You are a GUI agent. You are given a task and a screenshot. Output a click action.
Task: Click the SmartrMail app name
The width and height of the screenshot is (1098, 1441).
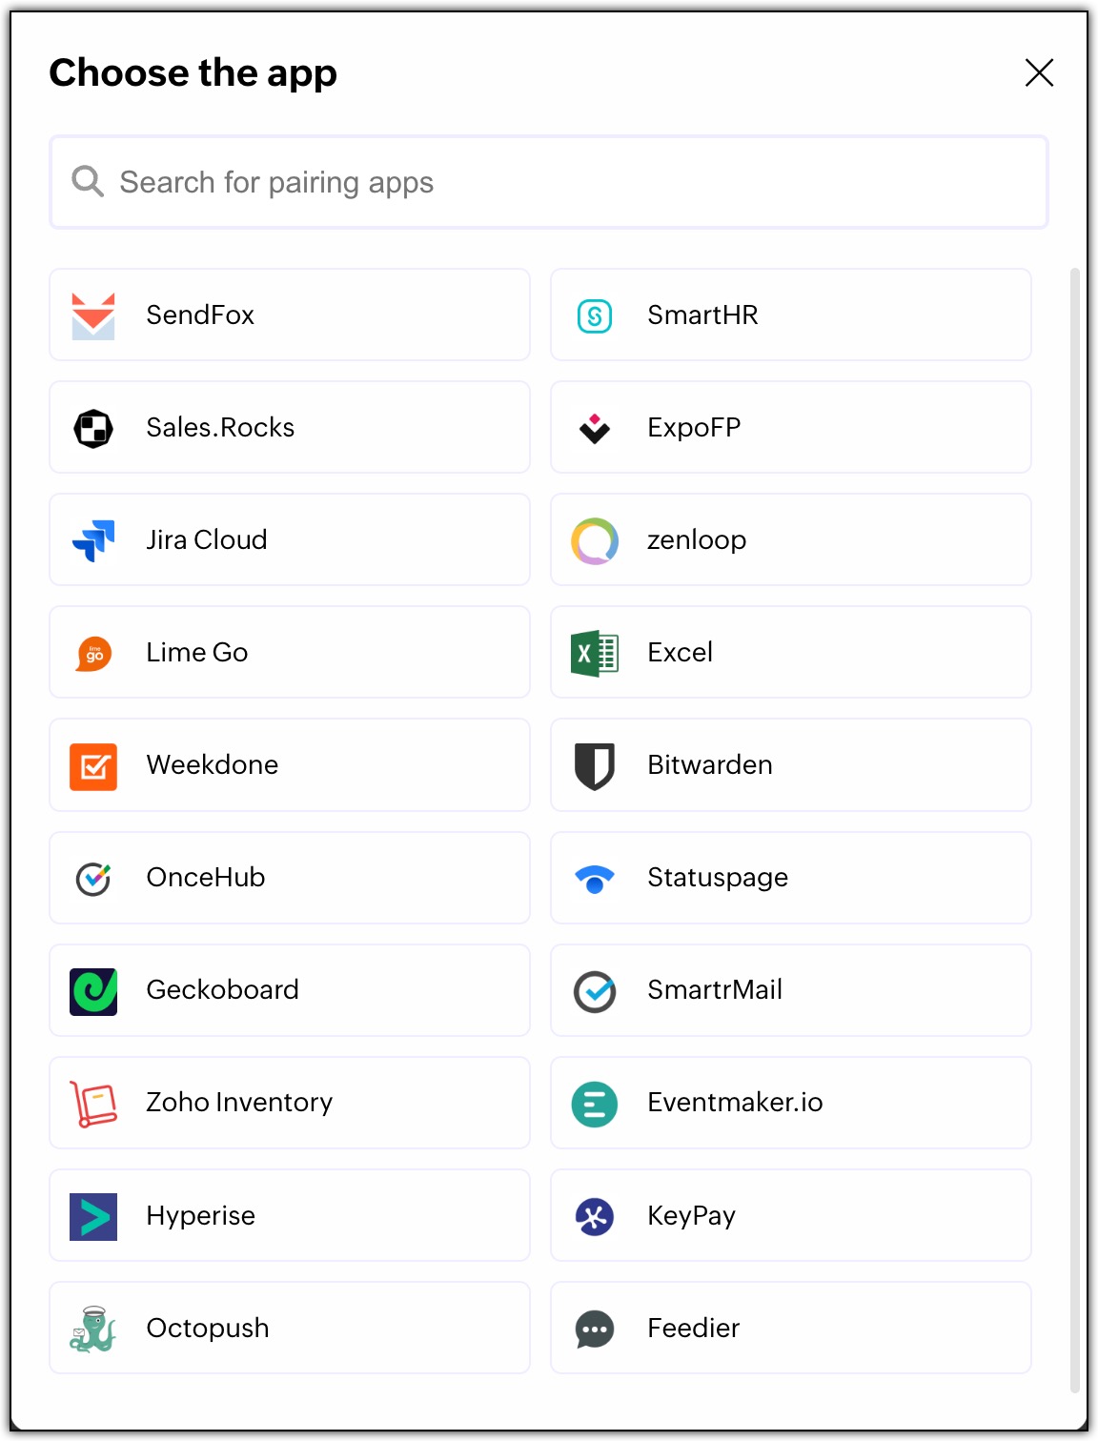[x=715, y=990]
